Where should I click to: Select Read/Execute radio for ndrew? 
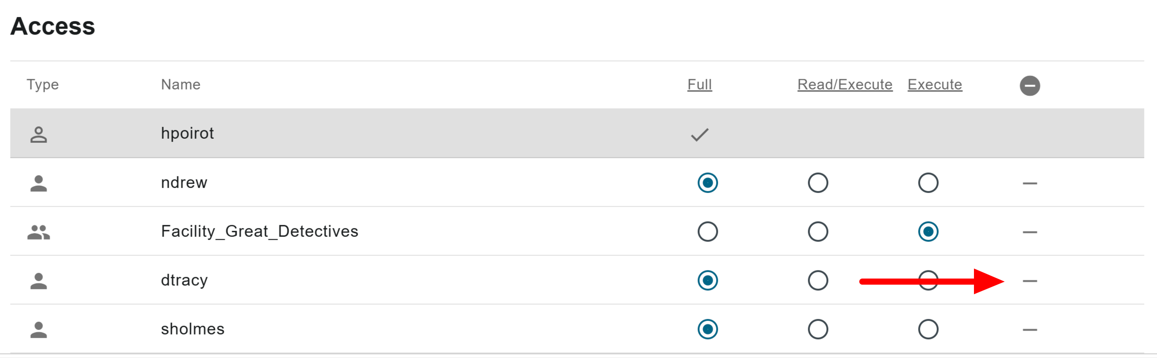[818, 183]
